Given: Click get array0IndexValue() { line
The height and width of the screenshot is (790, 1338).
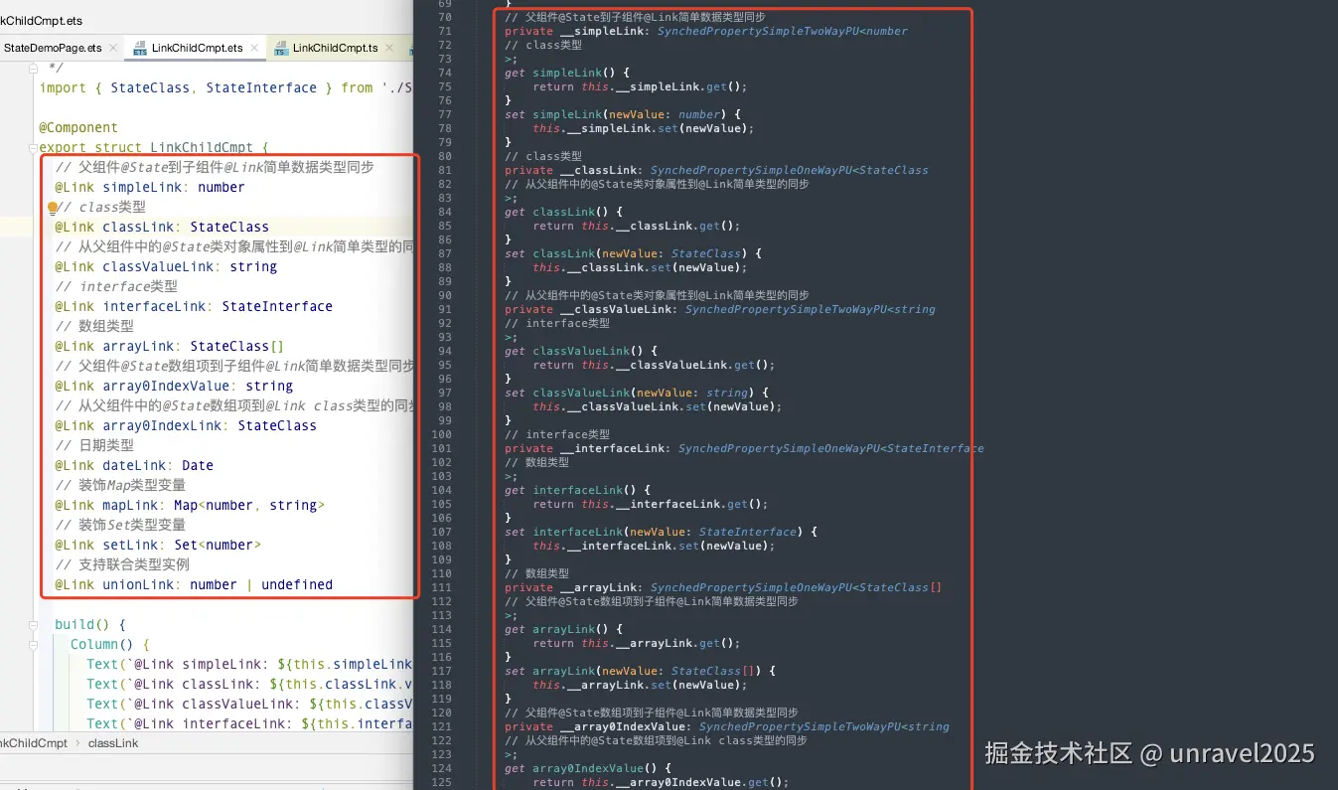Looking at the screenshot, I should pos(588,768).
